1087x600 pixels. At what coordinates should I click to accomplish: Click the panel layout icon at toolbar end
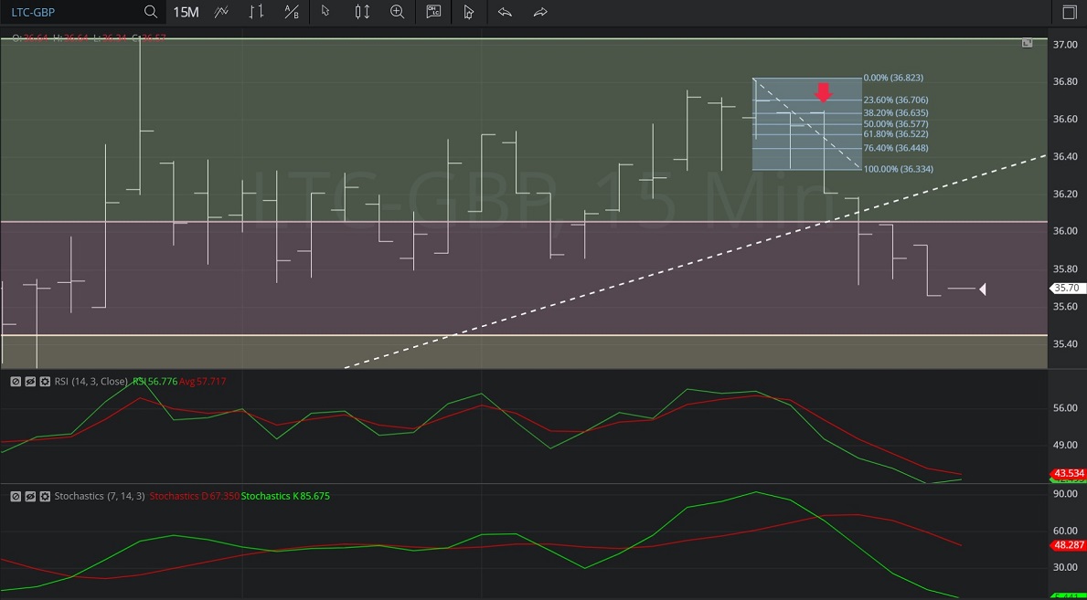pos(1069,12)
